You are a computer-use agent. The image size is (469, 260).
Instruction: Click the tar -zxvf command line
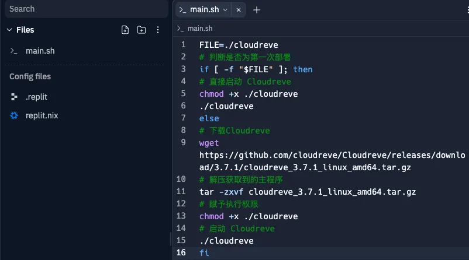(x=307, y=192)
